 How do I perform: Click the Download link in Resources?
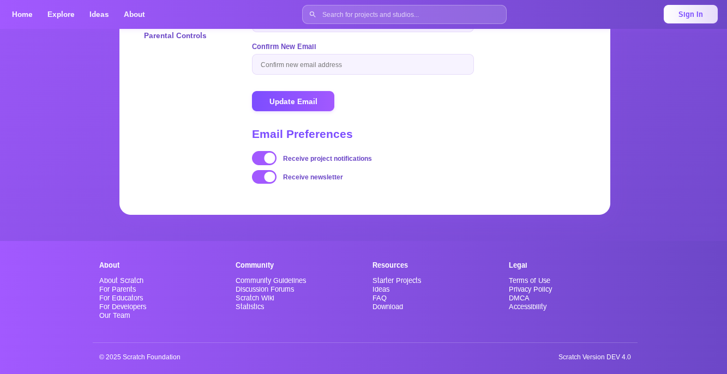(x=388, y=306)
